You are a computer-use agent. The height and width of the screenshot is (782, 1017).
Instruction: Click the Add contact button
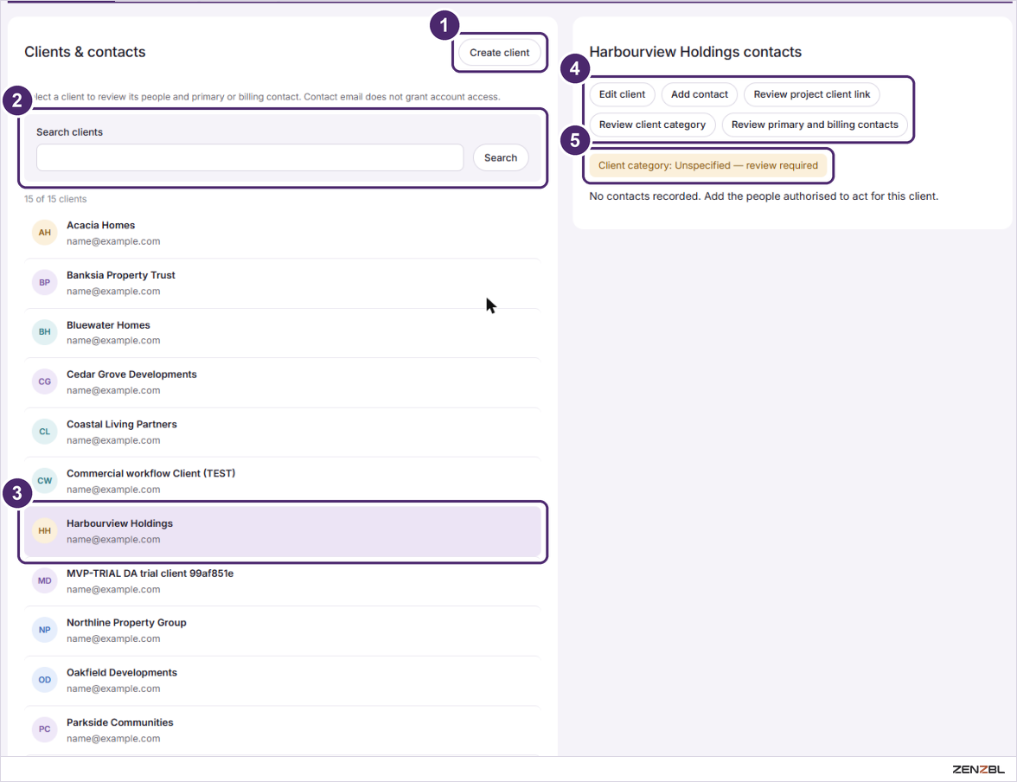tap(699, 94)
